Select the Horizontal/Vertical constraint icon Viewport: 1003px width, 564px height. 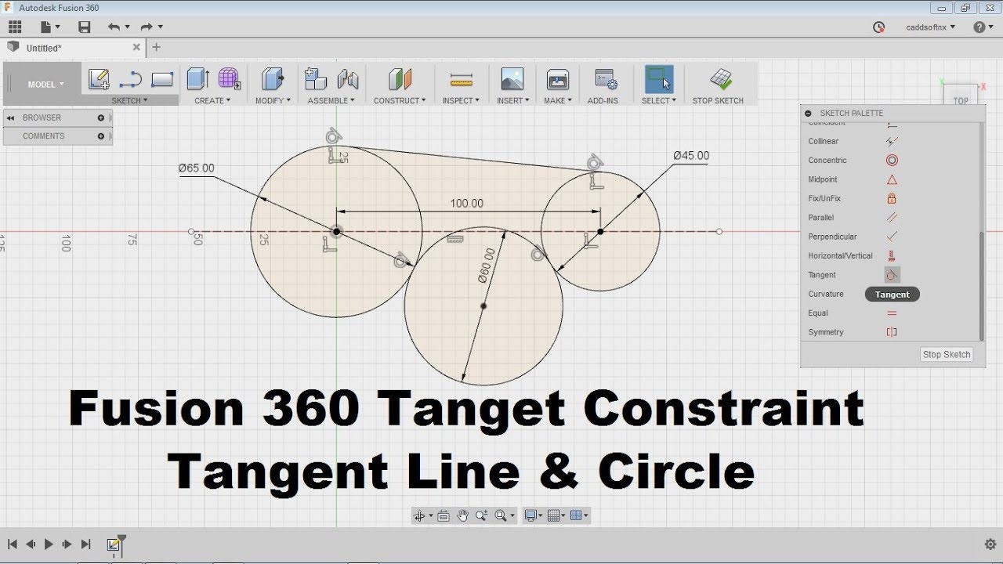[x=892, y=255]
